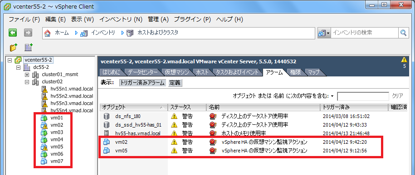
Task: Sort by the 名前 column header
Action: tap(263, 107)
